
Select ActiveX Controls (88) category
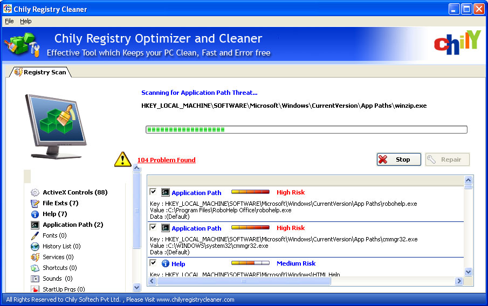click(75, 192)
